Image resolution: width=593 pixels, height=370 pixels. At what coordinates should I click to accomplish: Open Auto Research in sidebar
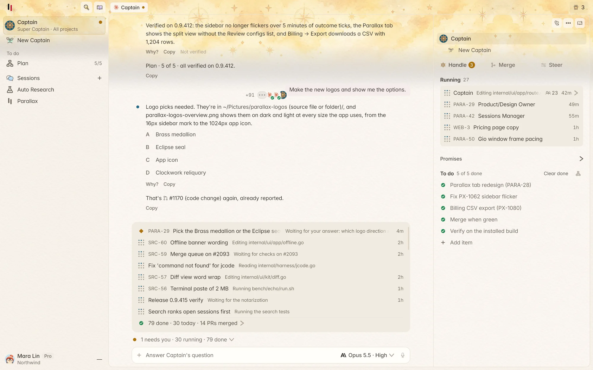(55, 90)
